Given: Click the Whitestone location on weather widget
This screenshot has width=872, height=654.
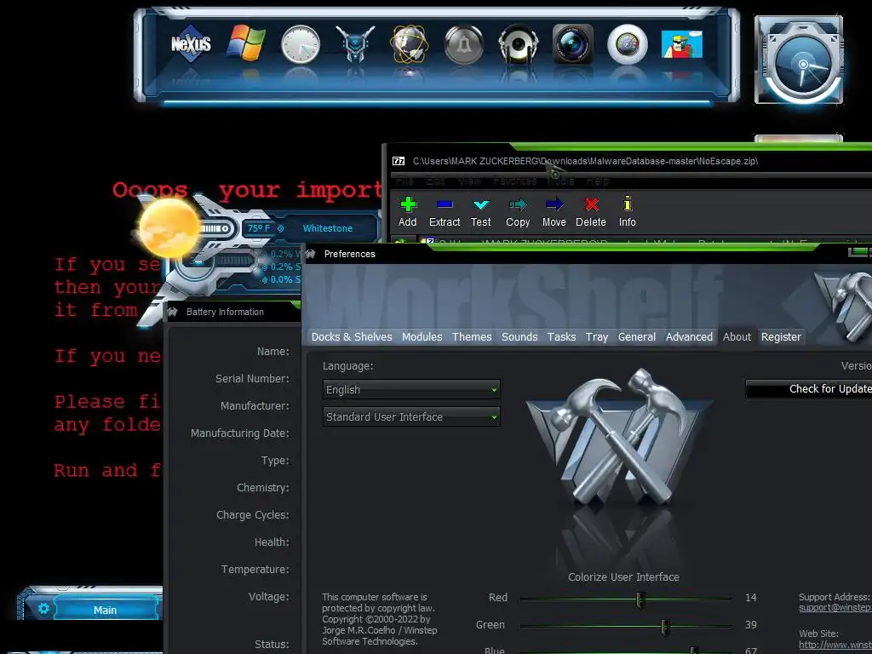Looking at the screenshot, I should 328,228.
